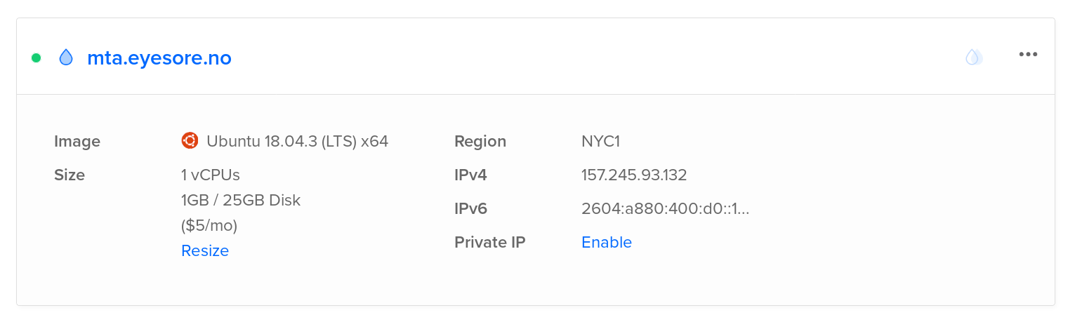
Task: Click the Resize link under Size
Action: [x=205, y=251]
